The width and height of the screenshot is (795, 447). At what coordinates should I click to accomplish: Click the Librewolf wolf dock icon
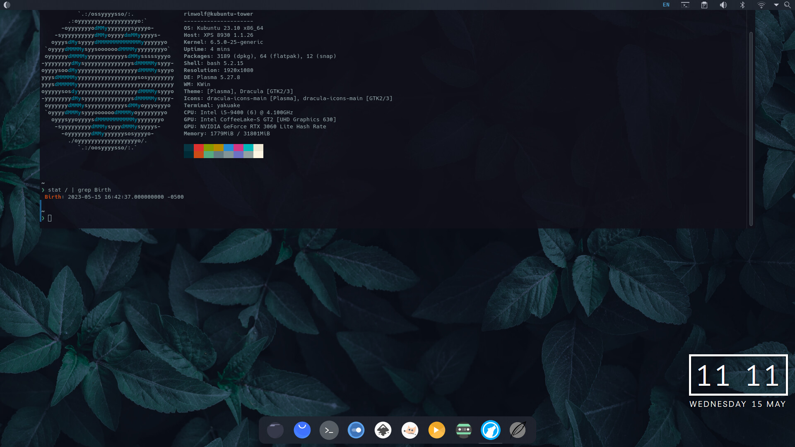[490, 430]
